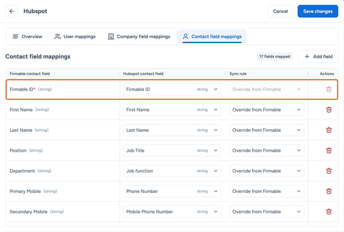Viewport: 344px width, 232px height.
Task: Open the Phone Number Hubspot field dropdown
Action: 172,191
